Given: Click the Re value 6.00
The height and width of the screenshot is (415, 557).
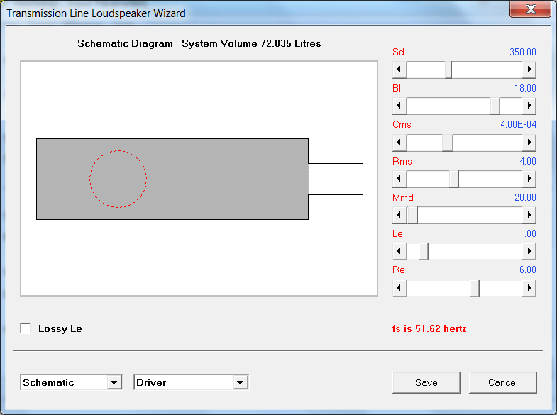Looking at the screenshot, I should point(527,270).
